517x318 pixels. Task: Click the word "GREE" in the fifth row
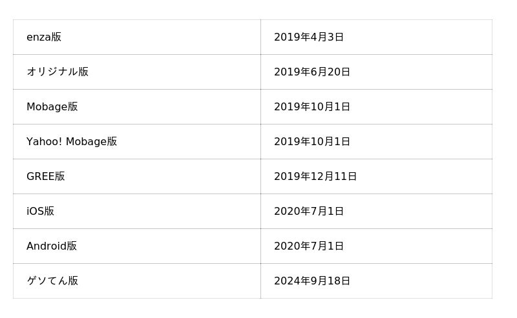[40, 177]
